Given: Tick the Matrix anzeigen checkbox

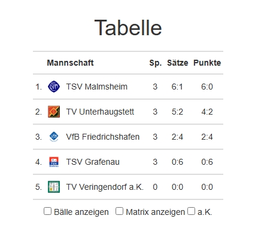Looking at the screenshot, I should (x=119, y=211).
